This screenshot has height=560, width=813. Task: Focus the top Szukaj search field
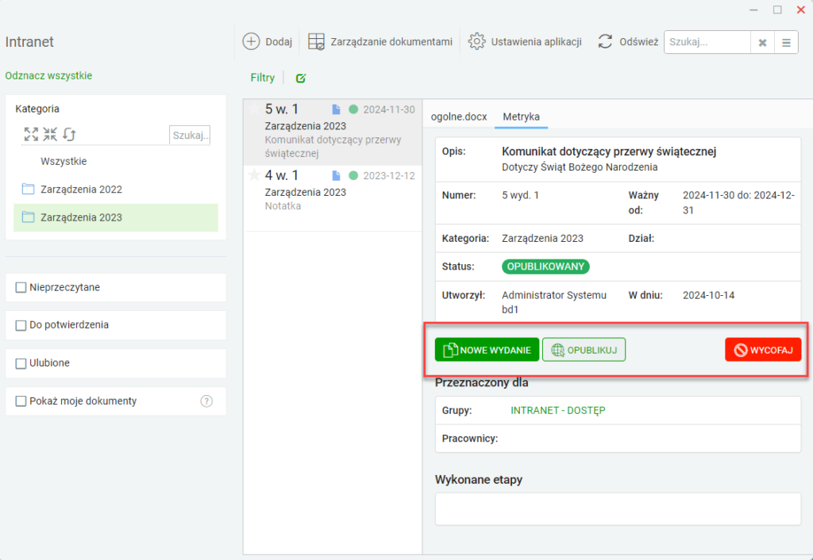coord(707,43)
